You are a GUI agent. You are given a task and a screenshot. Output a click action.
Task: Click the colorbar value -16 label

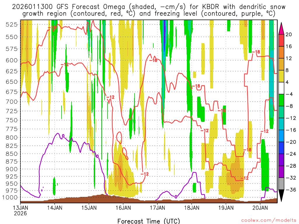(x=291, y=130)
